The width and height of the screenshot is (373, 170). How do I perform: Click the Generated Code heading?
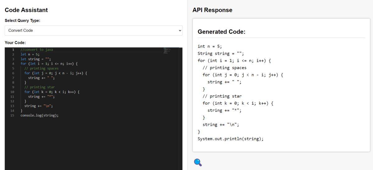222,32
